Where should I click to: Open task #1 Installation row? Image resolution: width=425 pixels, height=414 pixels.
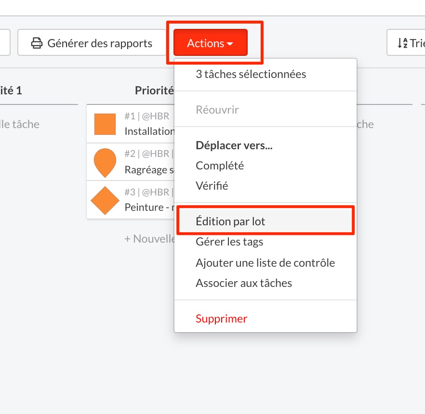131,124
